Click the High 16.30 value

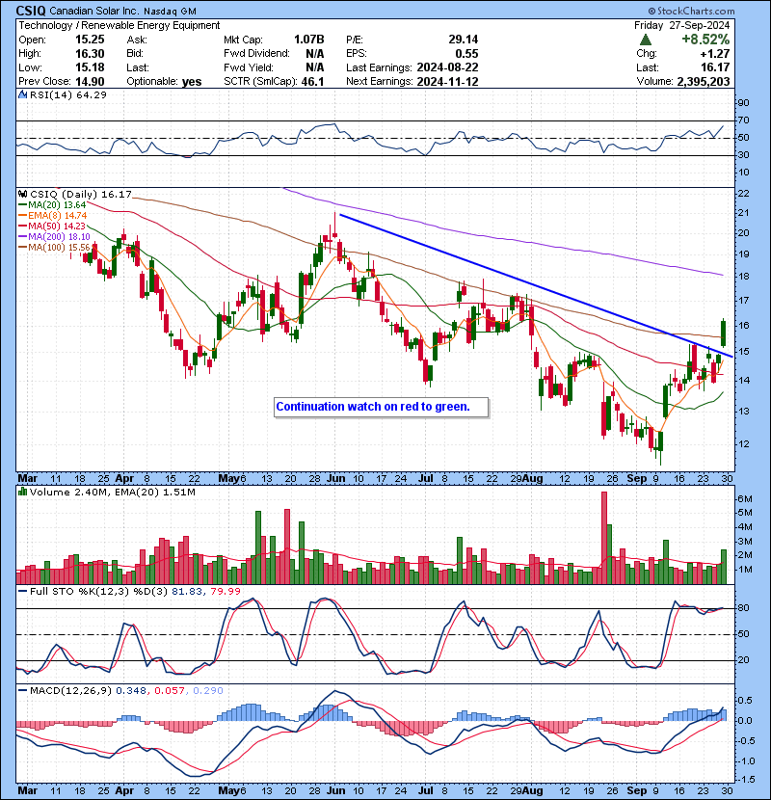[x=90, y=54]
